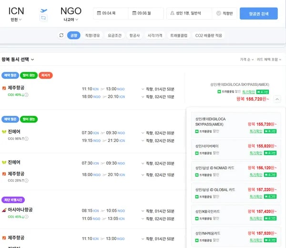286x248 pixels.
Task: Click 특가확인 above the 왕복 155,720원 summary
Action: point(248,92)
